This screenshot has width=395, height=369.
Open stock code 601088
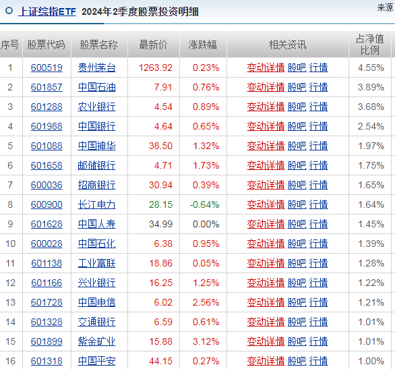click(x=47, y=146)
